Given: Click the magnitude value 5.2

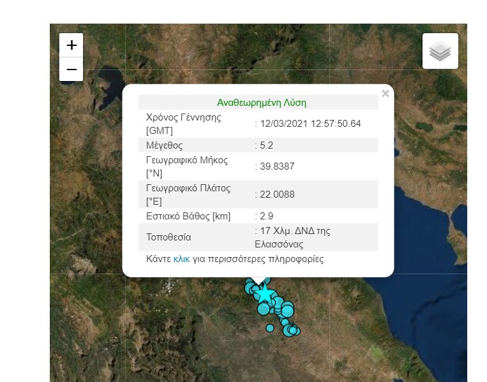Looking at the screenshot, I should click(x=265, y=145).
